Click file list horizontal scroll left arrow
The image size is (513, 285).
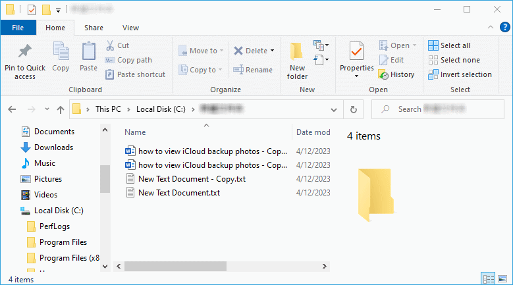point(119,267)
